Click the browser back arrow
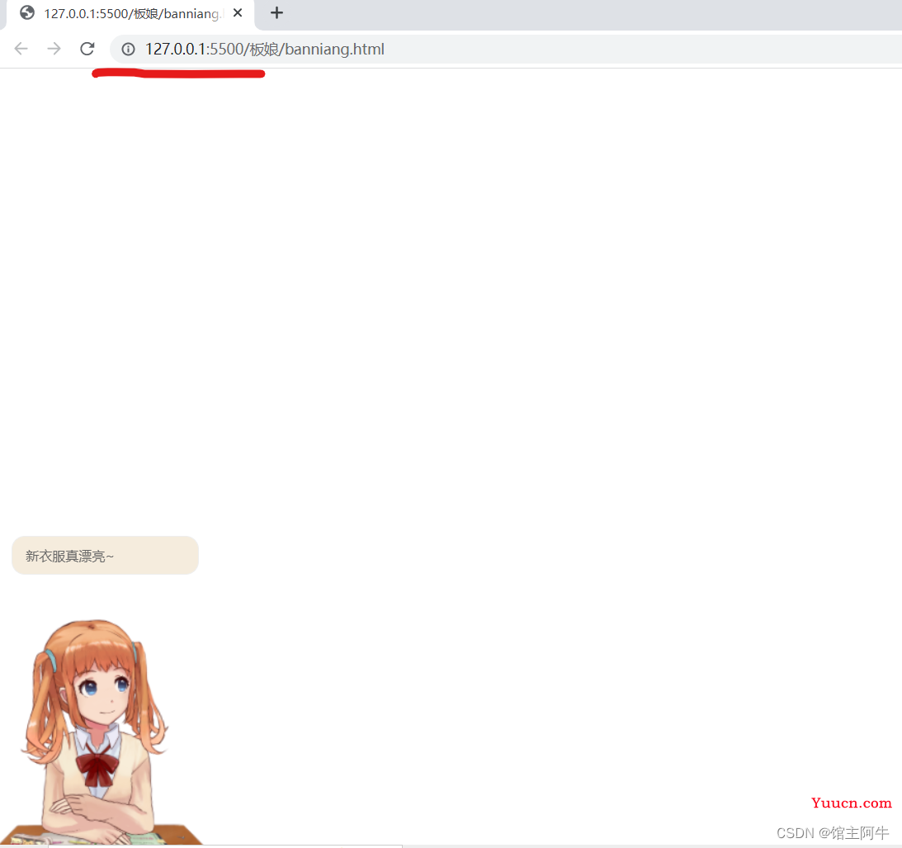Image resolution: width=902 pixels, height=848 pixels. (21, 49)
